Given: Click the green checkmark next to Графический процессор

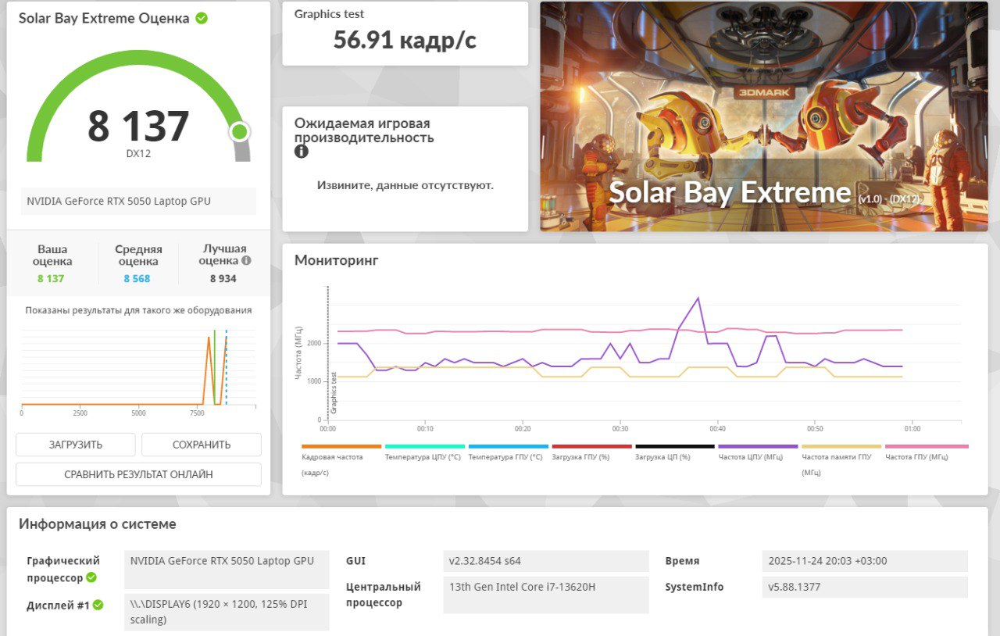Looking at the screenshot, I should click(91, 578).
